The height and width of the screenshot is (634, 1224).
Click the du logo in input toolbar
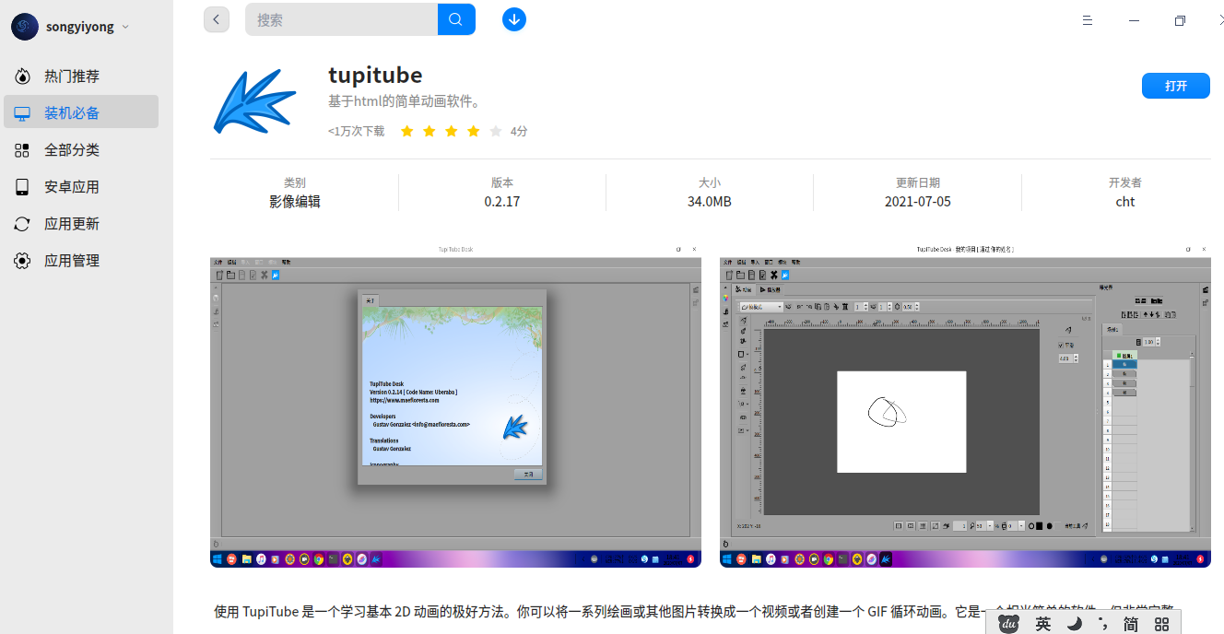(1008, 624)
